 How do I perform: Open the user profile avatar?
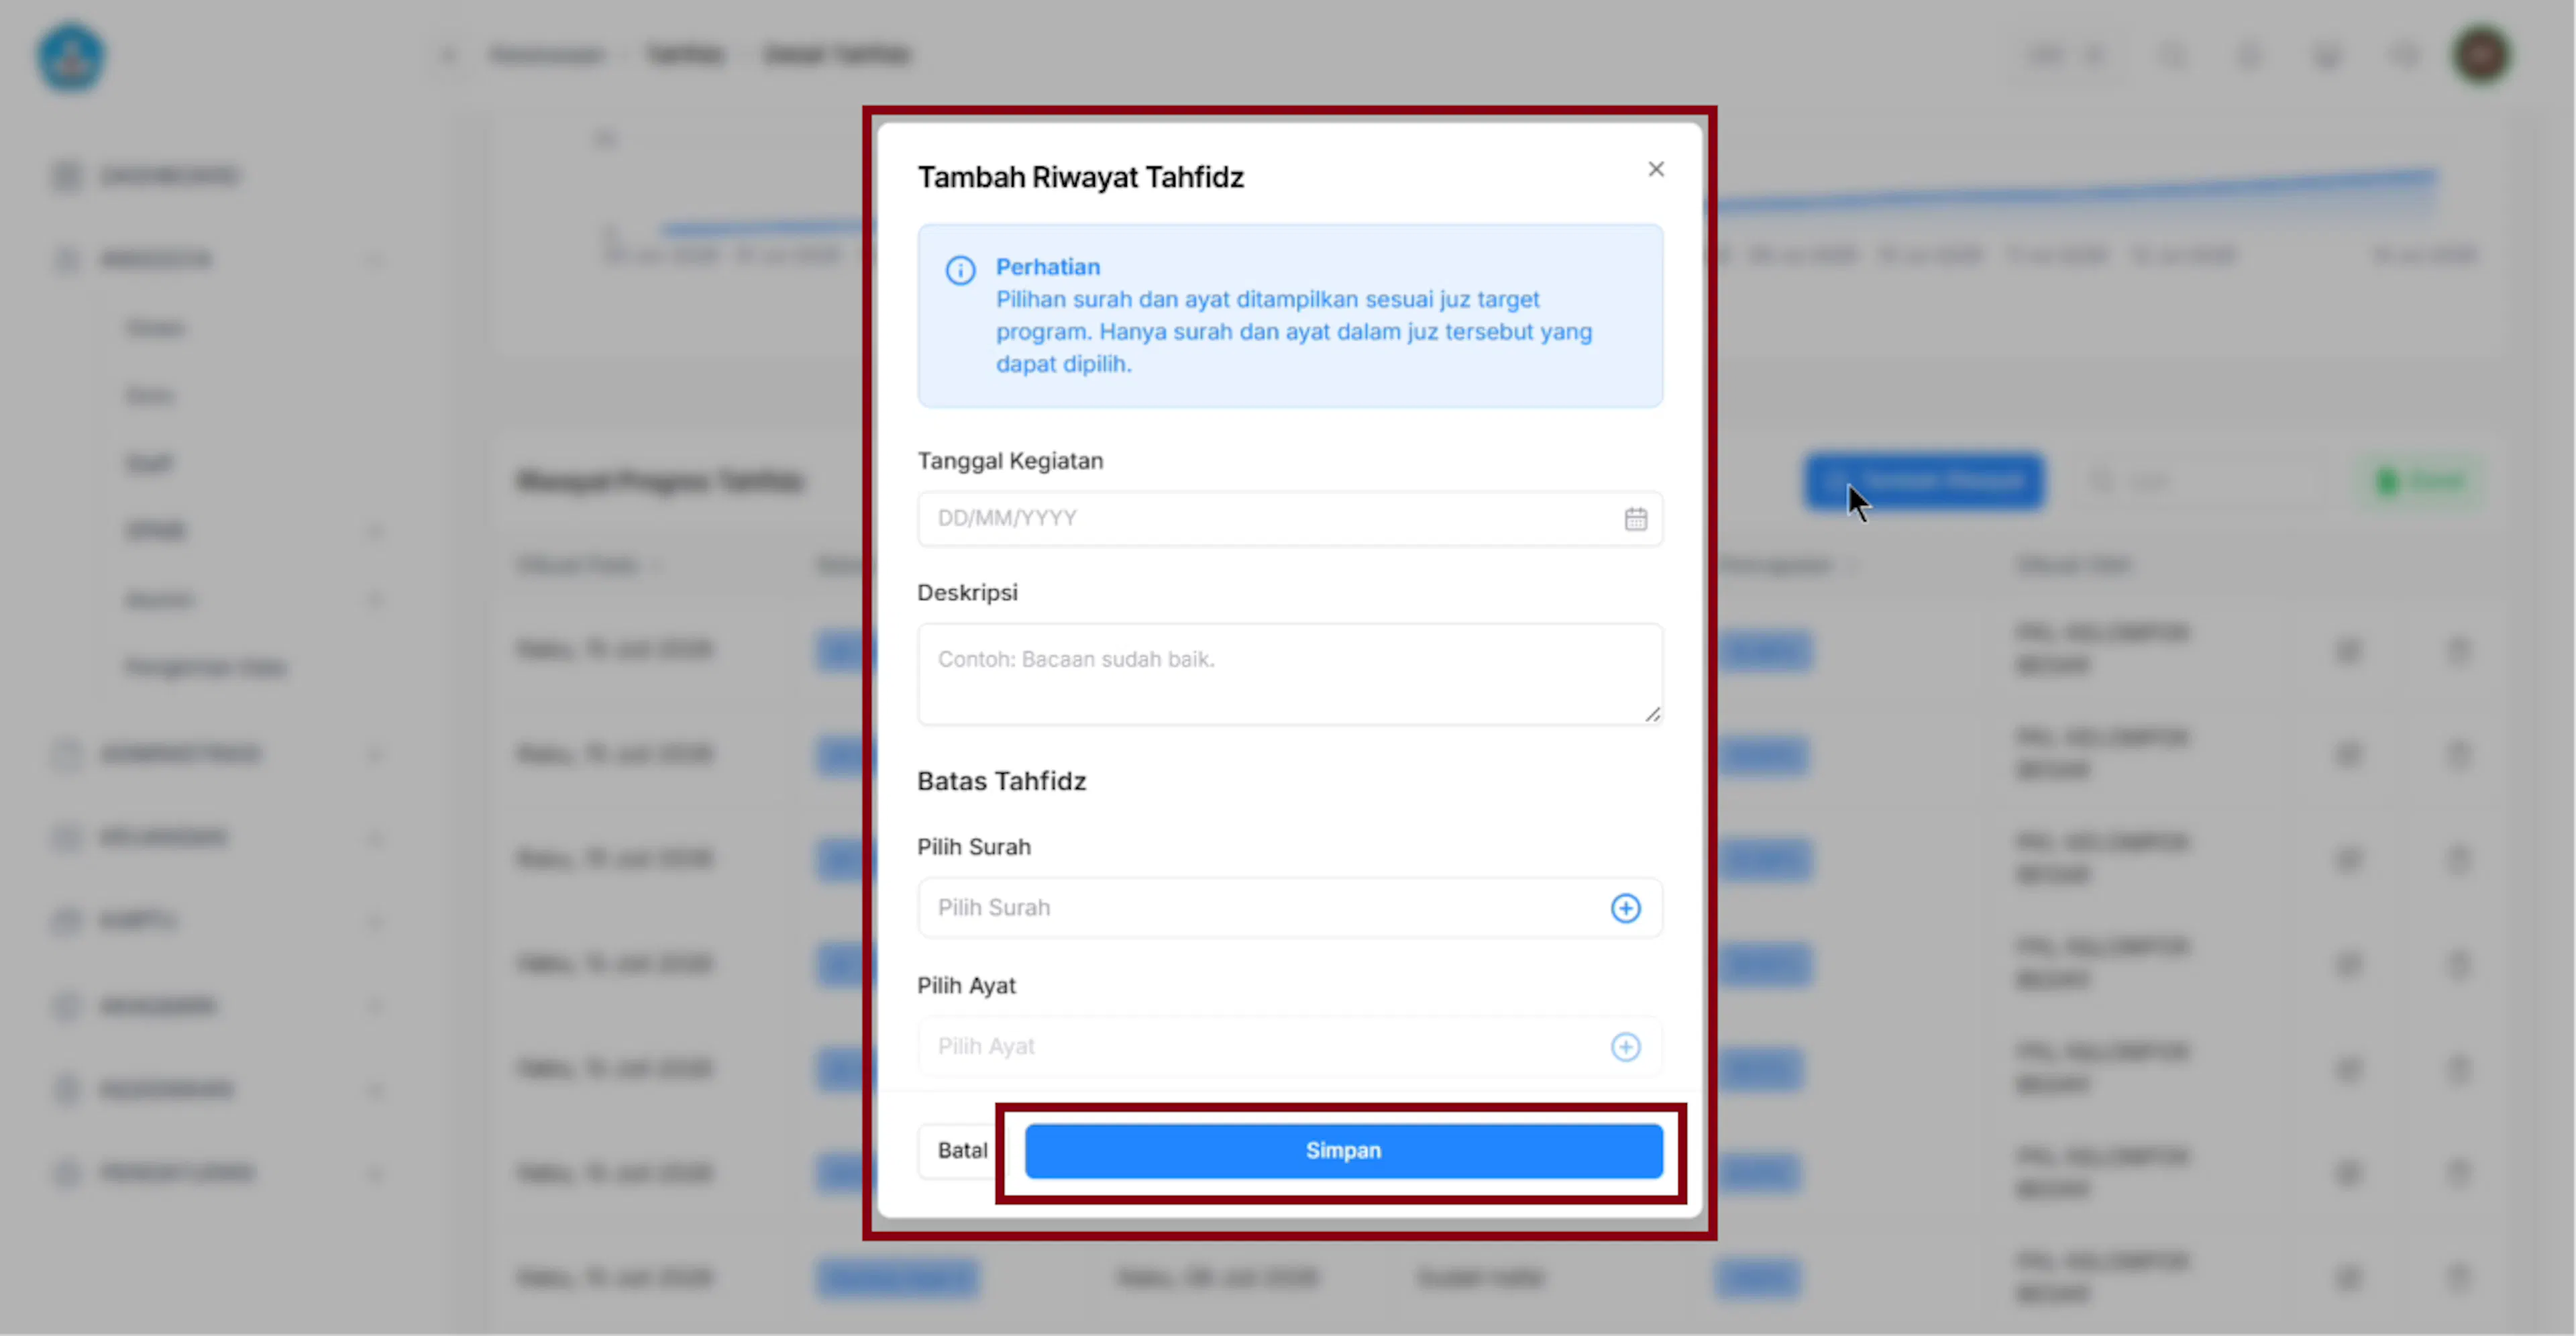point(2481,55)
